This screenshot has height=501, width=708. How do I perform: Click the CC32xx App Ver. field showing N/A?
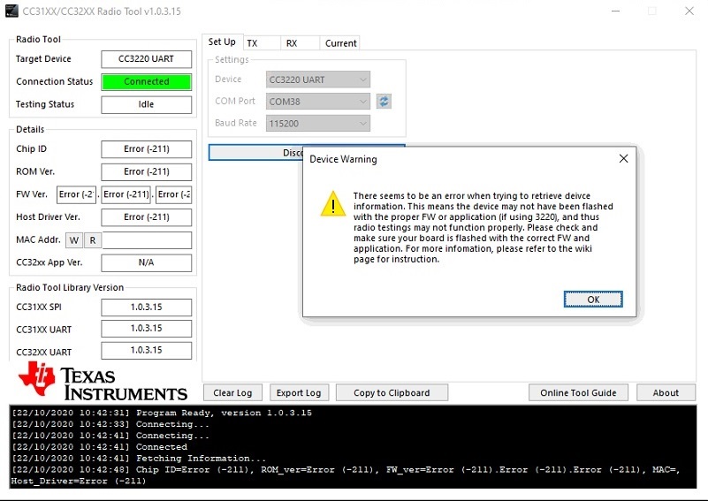point(147,262)
